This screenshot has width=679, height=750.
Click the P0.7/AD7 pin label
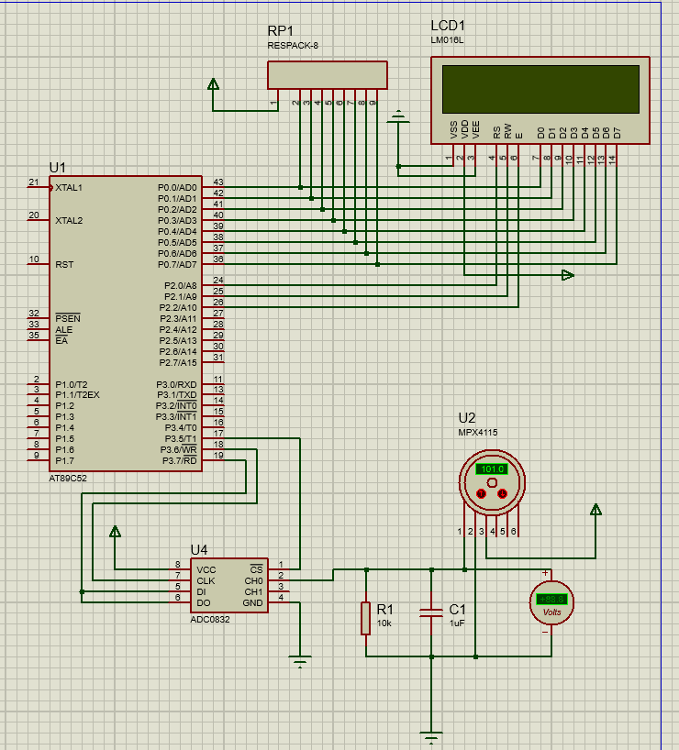tap(177, 264)
